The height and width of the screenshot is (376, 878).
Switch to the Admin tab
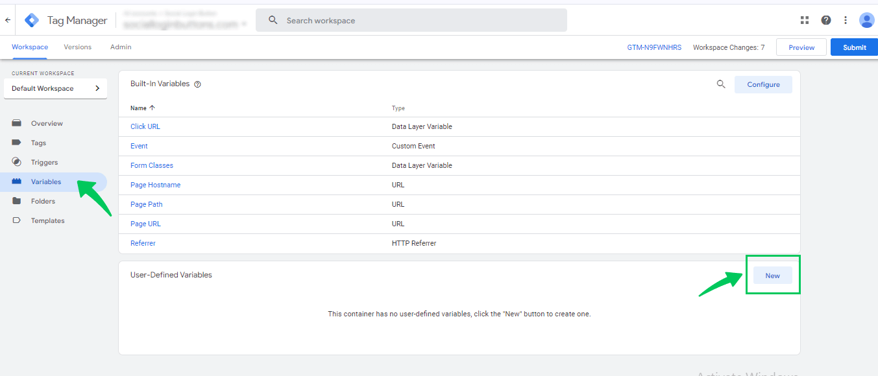tap(121, 47)
